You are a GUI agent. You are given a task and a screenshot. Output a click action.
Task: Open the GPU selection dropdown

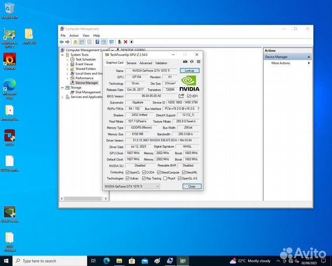point(131,186)
